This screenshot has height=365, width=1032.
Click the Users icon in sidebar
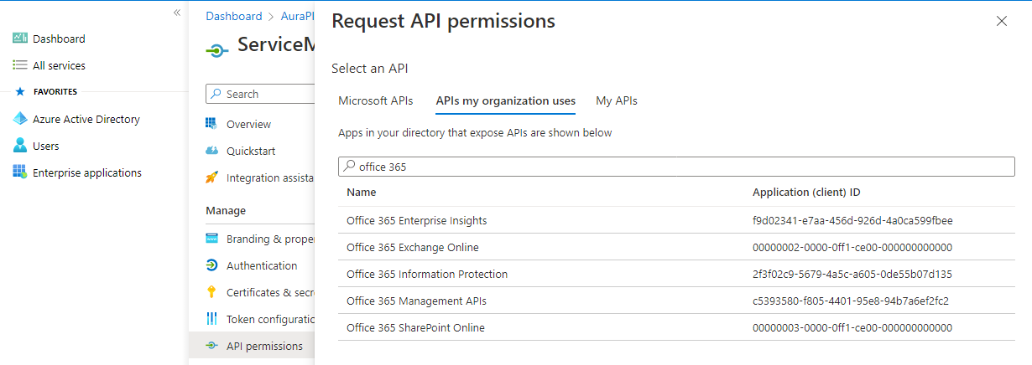(20, 146)
